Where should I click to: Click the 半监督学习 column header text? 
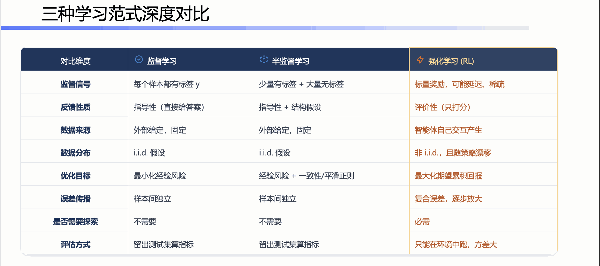(291, 61)
